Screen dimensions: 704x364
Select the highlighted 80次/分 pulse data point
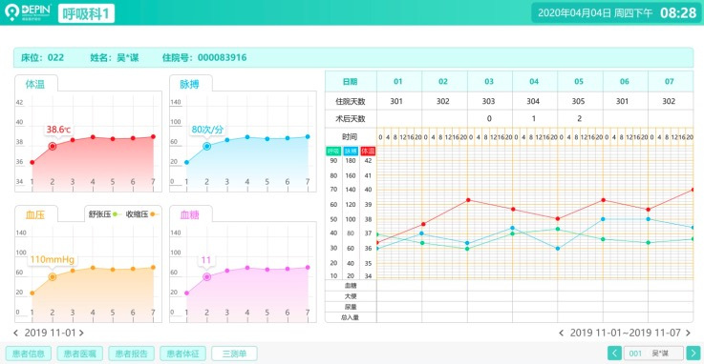click(x=206, y=146)
